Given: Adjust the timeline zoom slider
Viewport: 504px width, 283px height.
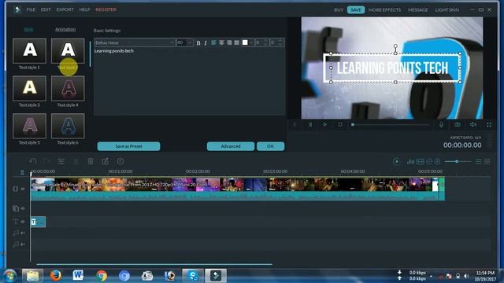Looking at the screenshot, I should [458, 162].
